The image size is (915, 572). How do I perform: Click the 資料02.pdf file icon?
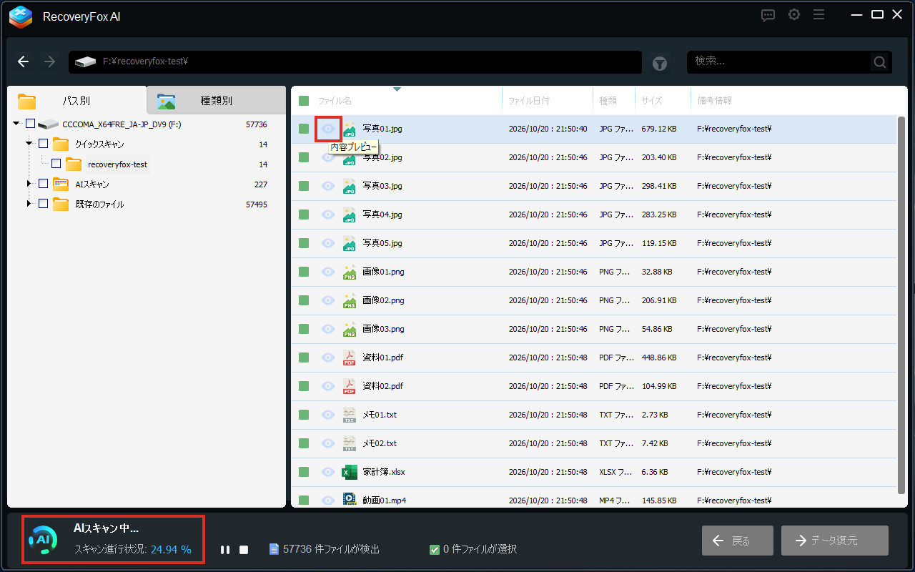[x=350, y=386]
